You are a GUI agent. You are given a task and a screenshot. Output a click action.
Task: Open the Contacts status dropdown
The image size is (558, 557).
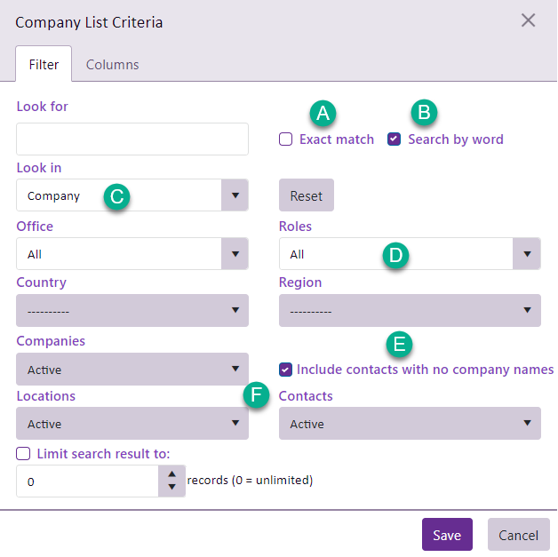pyautogui.click(x=410, y=424)
